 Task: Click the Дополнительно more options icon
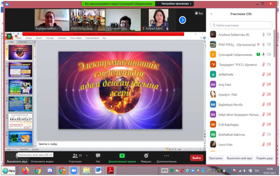coord(166,156)
